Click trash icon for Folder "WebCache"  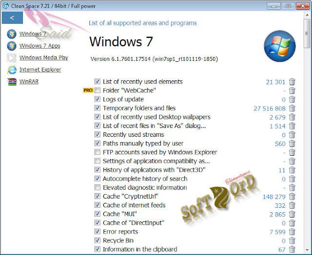click(292, 91)
